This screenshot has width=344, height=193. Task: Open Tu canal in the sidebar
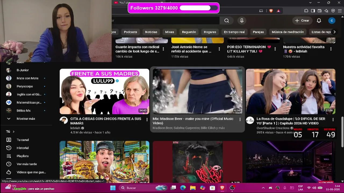pos(23,140)
